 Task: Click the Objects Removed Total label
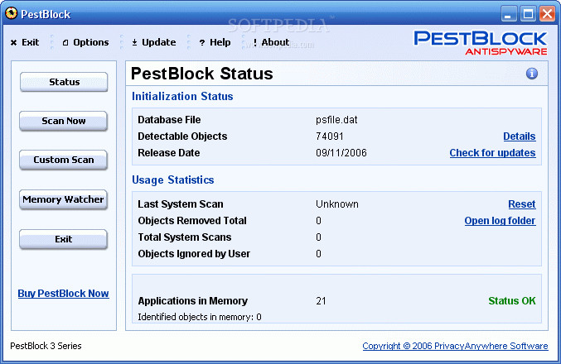pyautogui.click(x=192, y=220)
